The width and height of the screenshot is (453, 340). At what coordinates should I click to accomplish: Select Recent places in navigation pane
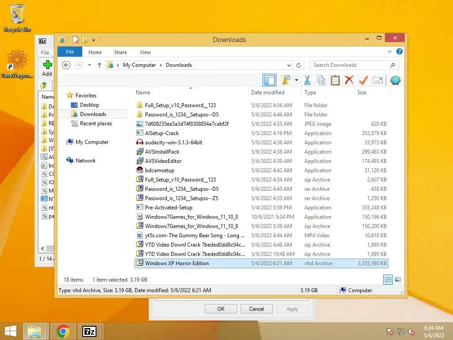(x=96, y=124)
